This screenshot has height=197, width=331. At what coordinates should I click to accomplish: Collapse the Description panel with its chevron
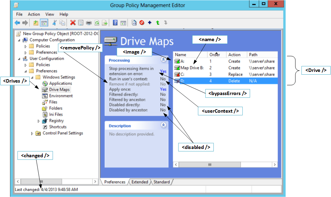[163, 125]
